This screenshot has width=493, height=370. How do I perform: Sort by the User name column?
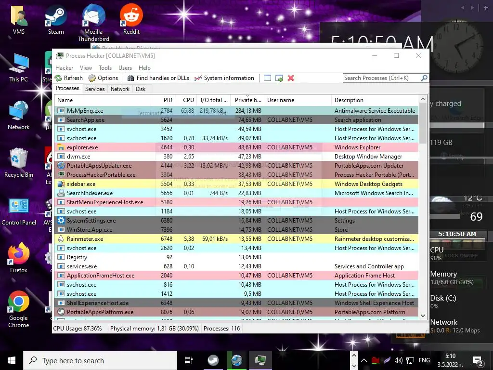[298, 100]
